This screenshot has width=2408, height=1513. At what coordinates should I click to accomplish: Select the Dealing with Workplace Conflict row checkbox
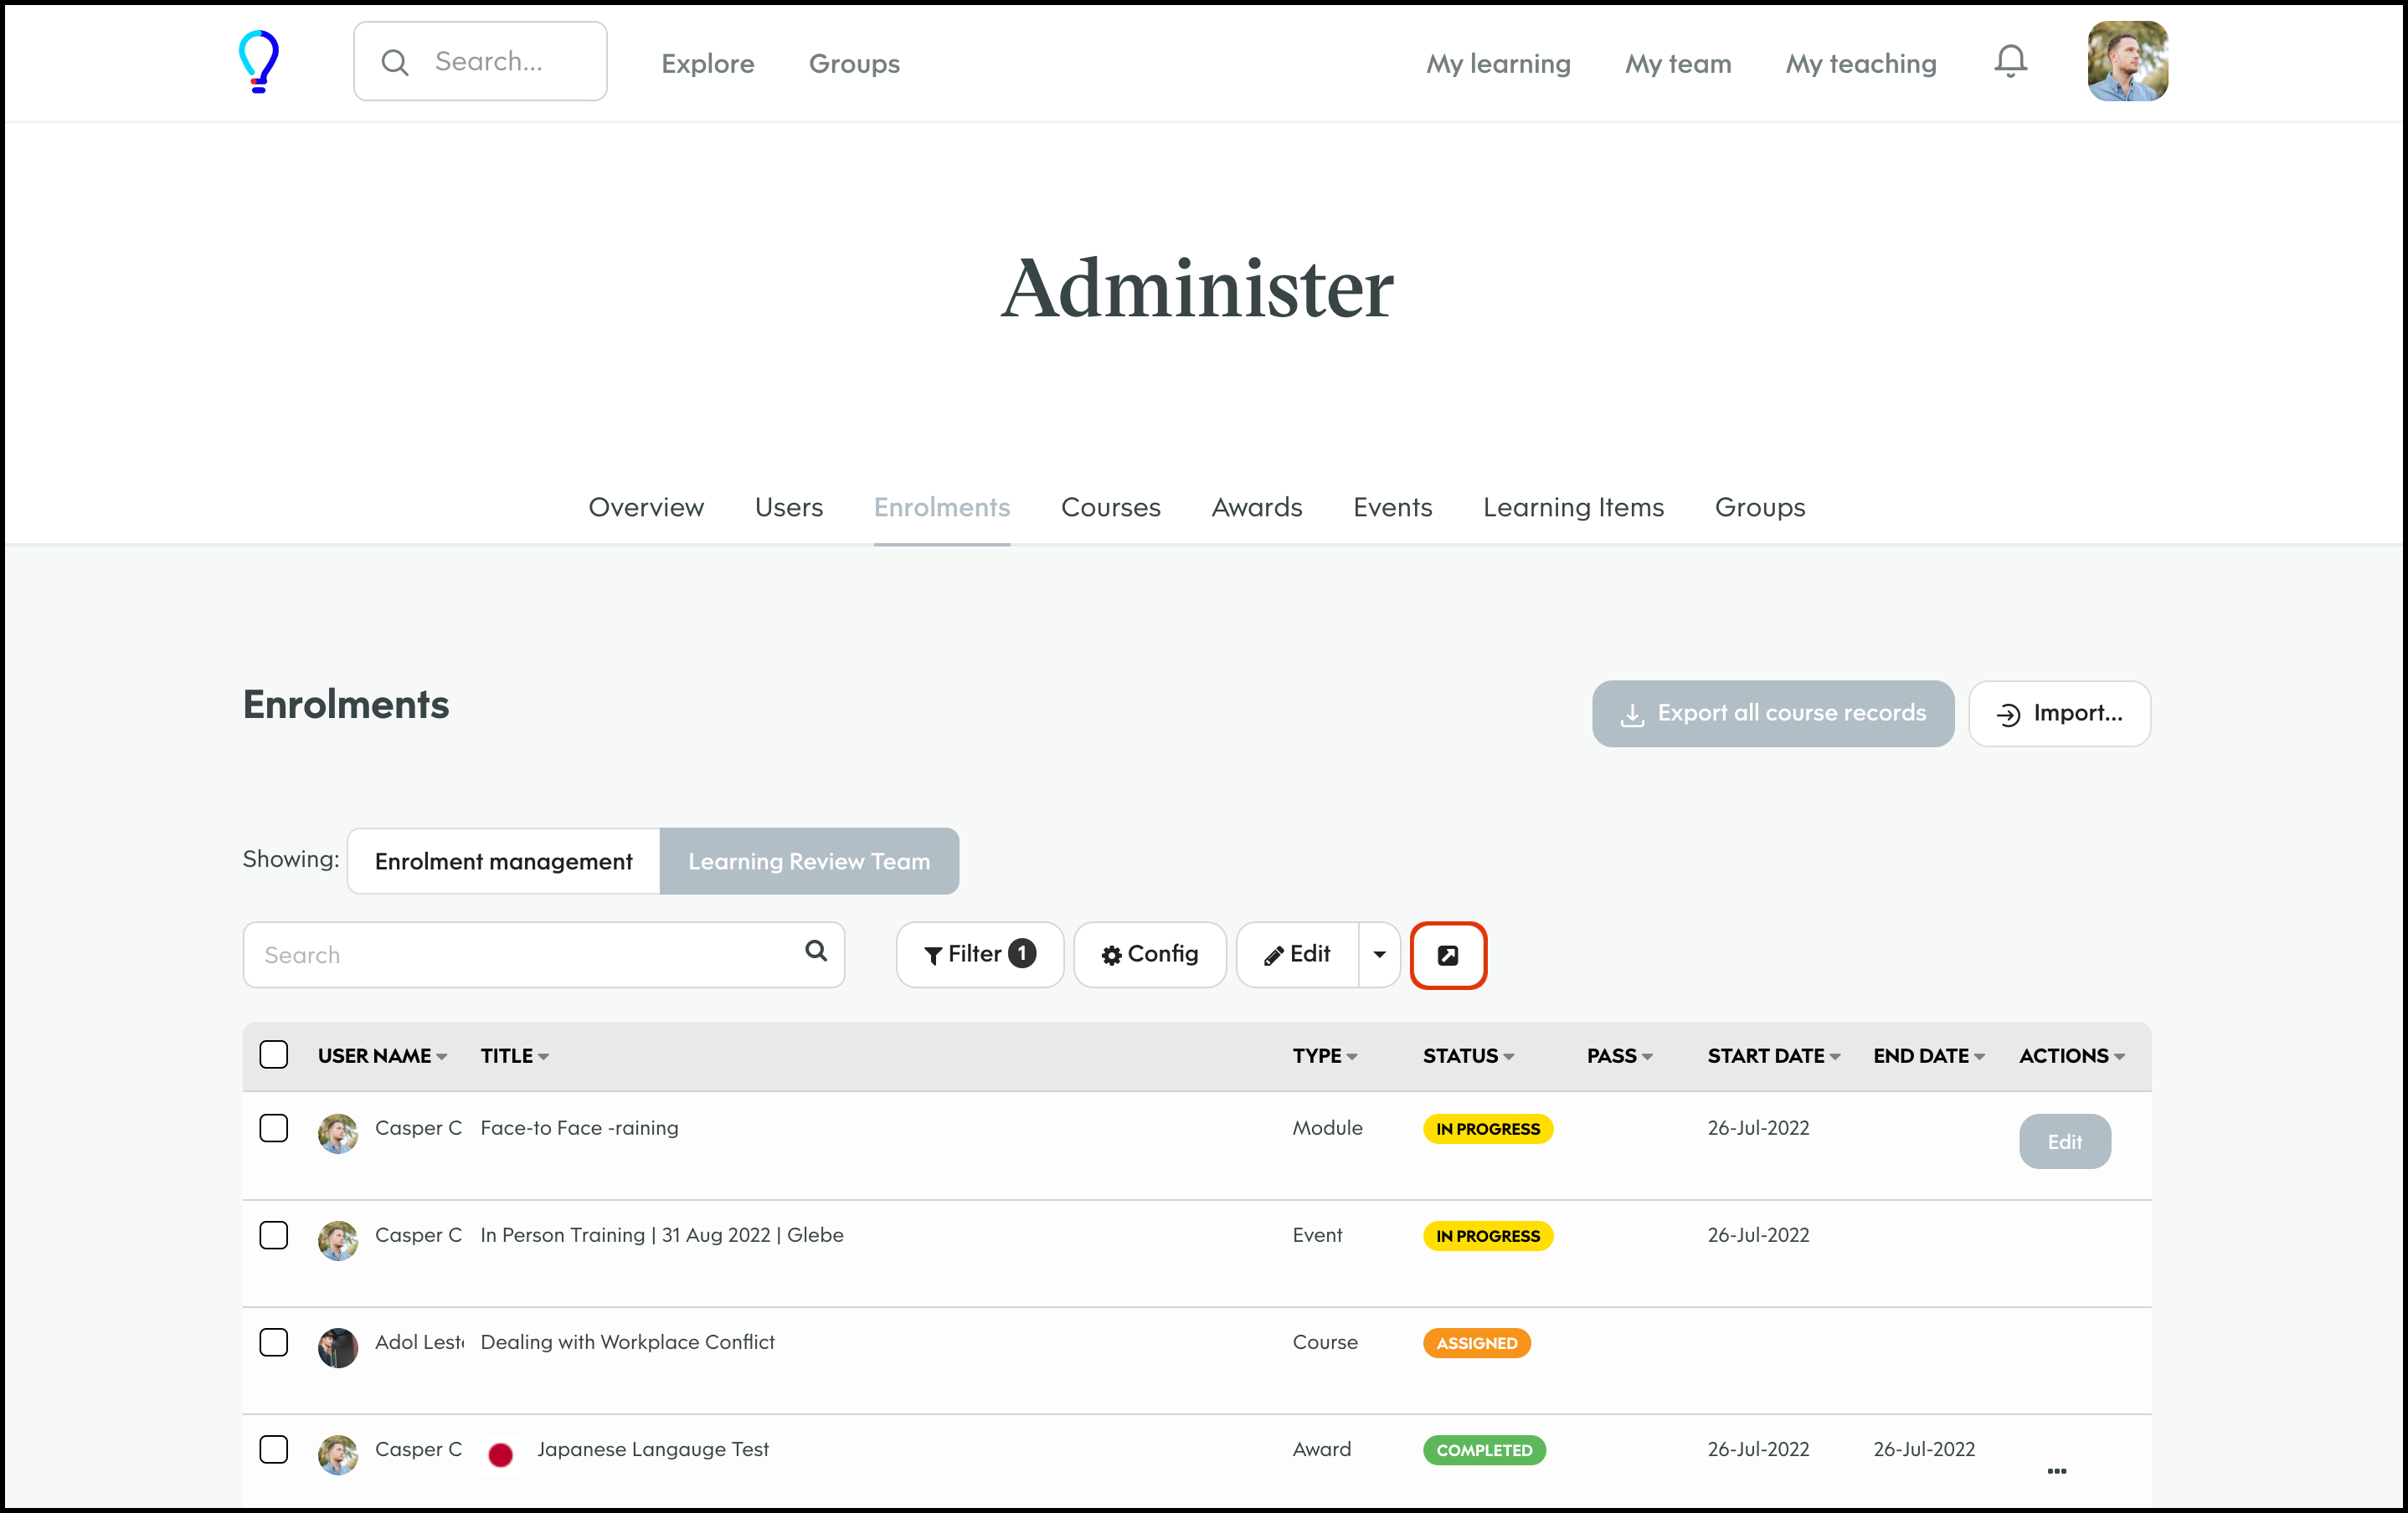point(273,1342)
